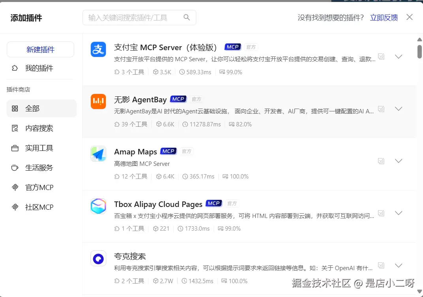Click the 39 个工具 count
423x297 pixels.
click(134, 124)
